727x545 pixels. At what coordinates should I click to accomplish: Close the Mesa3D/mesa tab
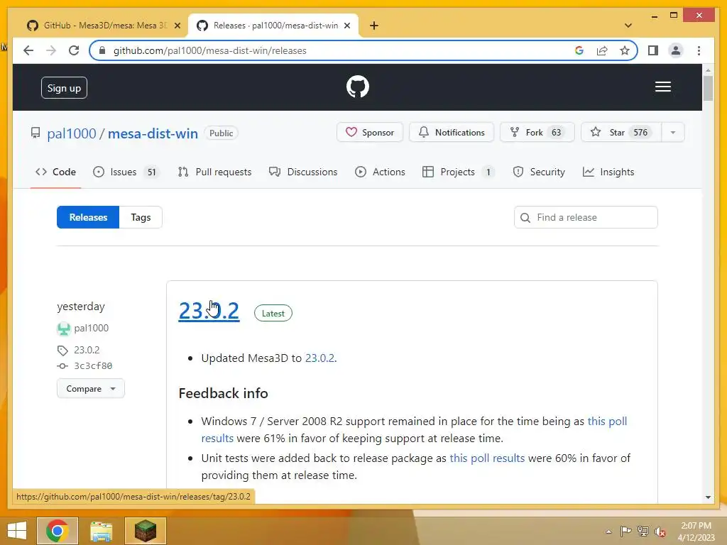point(177,26)
